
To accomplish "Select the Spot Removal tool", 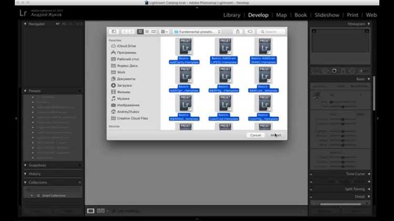I will tap(325, 71).
